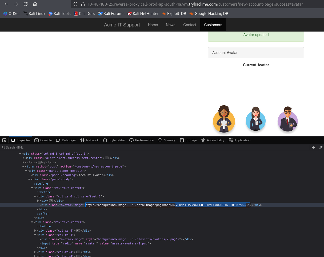The image size is (324, 257).
Task: Create a new node with the plus icon
Action: coord(313,147)
